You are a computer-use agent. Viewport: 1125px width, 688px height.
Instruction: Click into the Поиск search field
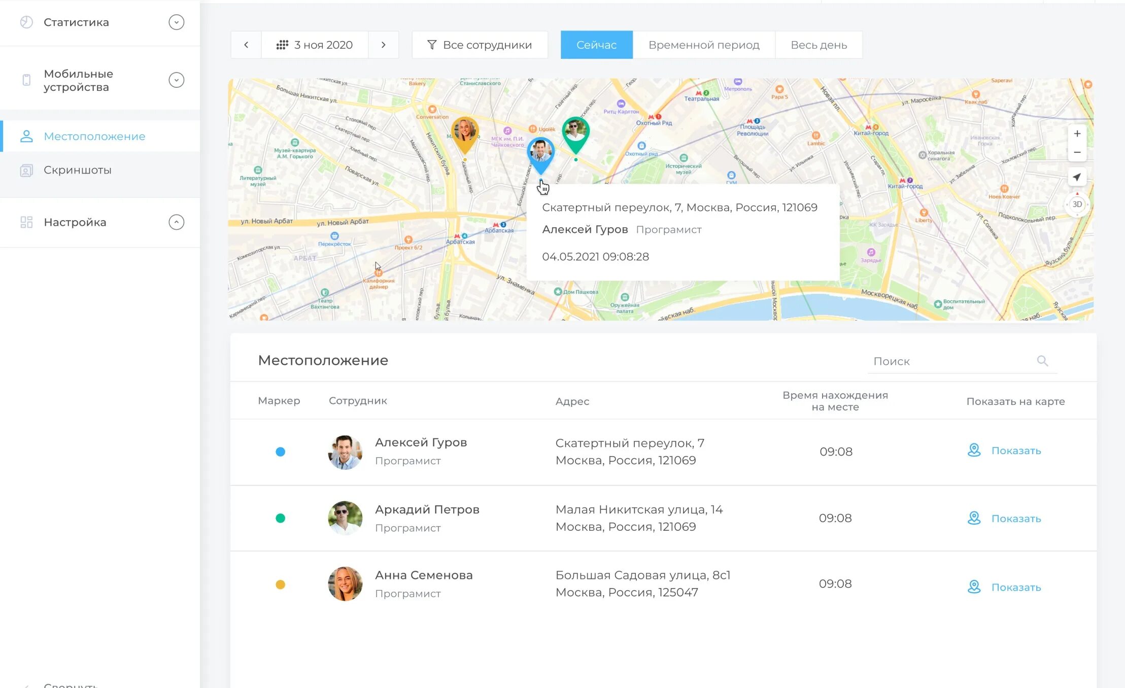(x=944, y=361)
